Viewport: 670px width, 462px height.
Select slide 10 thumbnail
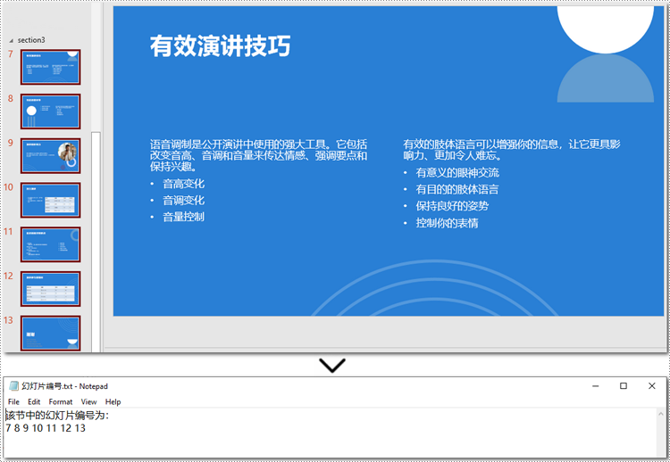tap(50, 200)
